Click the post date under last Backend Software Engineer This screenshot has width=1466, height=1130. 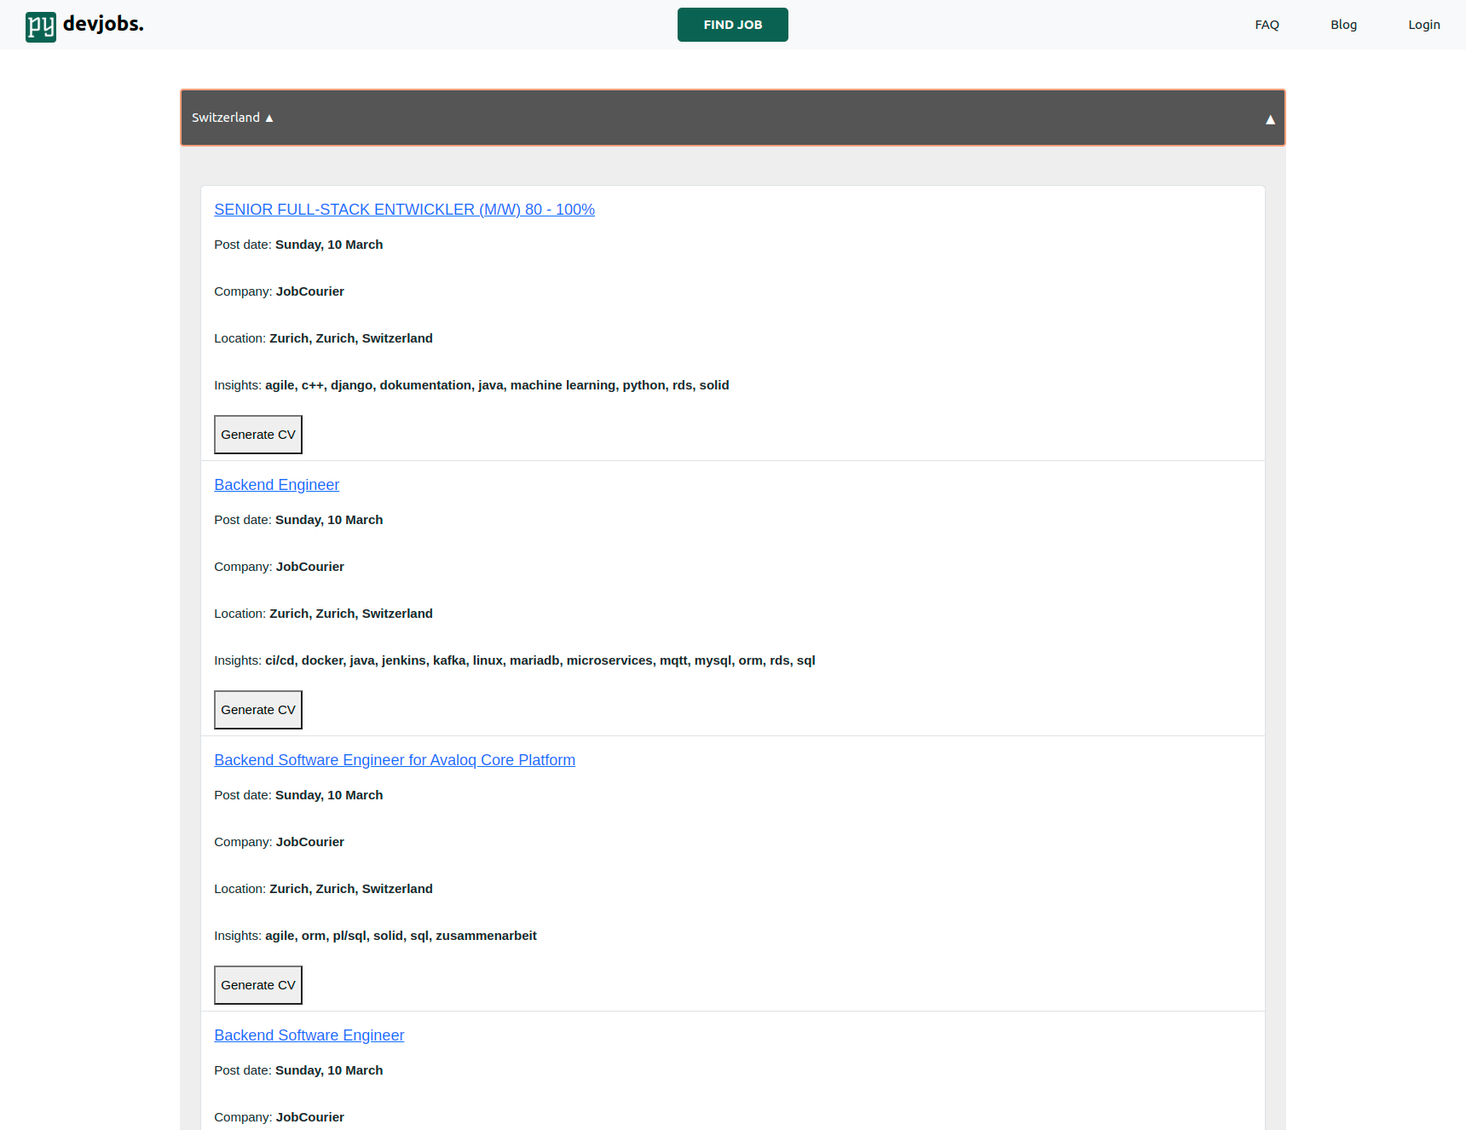(x=329, y=1070)
